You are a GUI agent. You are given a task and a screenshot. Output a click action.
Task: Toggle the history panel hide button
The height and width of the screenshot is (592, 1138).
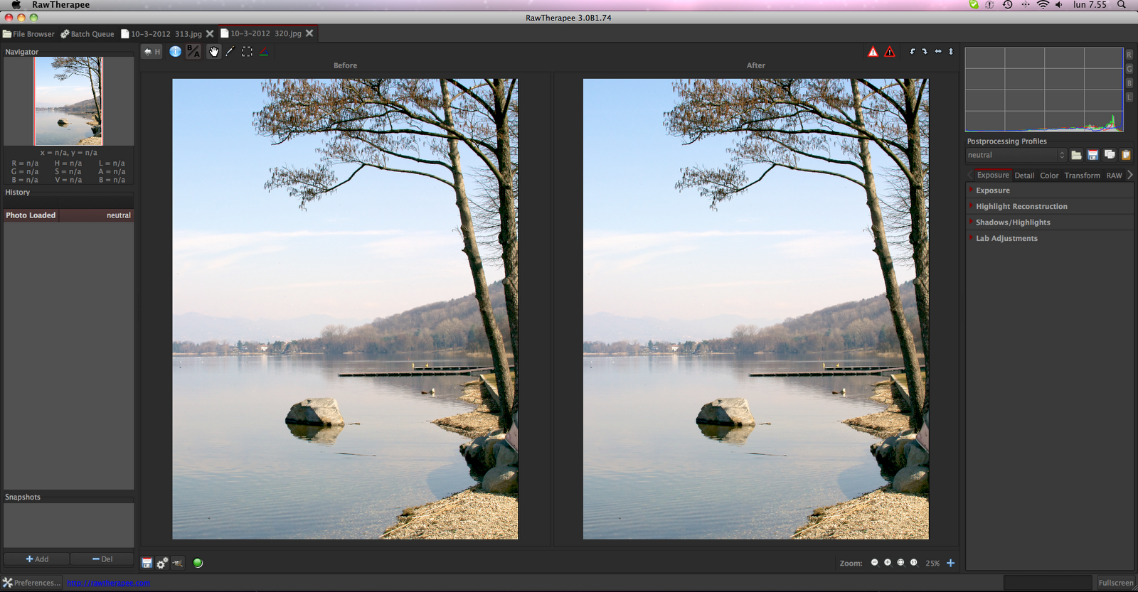[151, 51]
